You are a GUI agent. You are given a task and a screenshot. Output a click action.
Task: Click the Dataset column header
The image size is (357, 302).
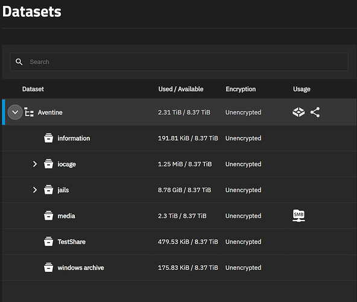tap(33, 89)
